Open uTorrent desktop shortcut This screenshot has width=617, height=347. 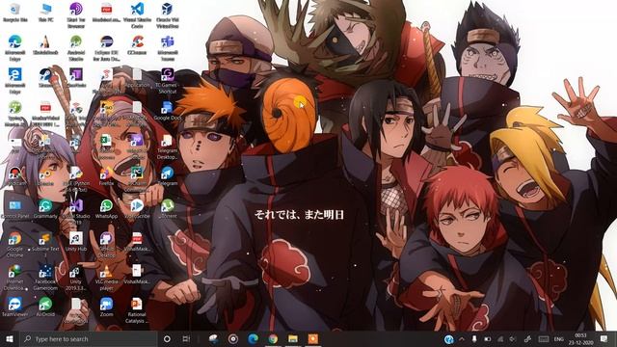tap(168, 209)
